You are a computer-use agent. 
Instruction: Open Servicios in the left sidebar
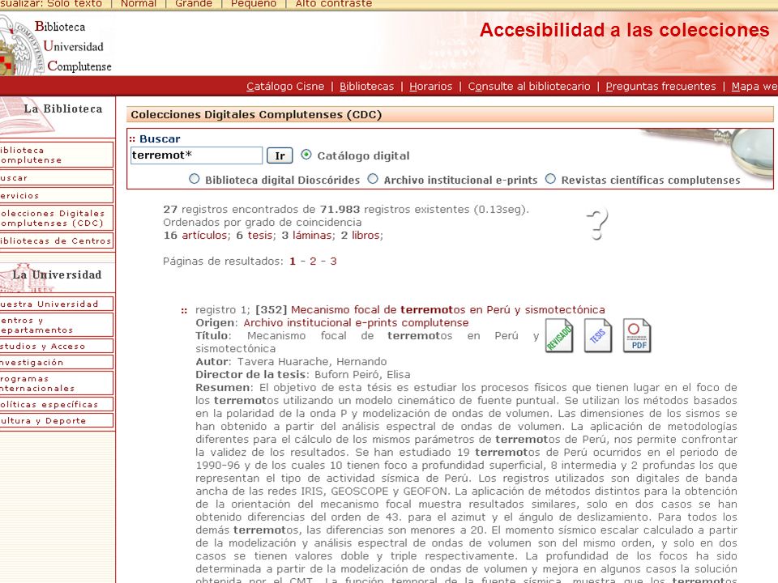click(56, 195)
